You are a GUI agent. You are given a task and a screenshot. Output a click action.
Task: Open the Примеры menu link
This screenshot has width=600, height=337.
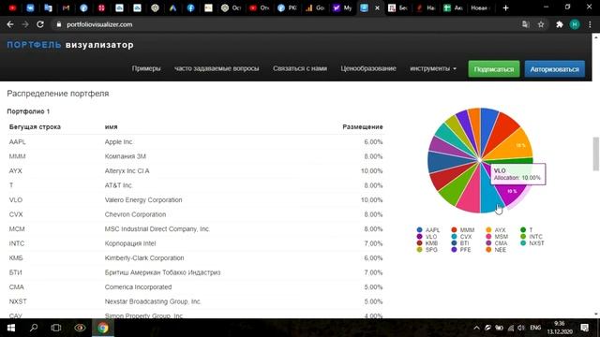pos(146,68)
